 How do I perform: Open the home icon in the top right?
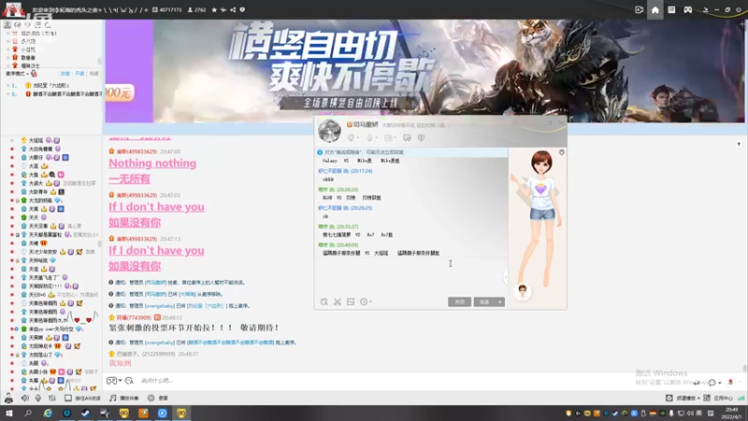coord(655,9)
